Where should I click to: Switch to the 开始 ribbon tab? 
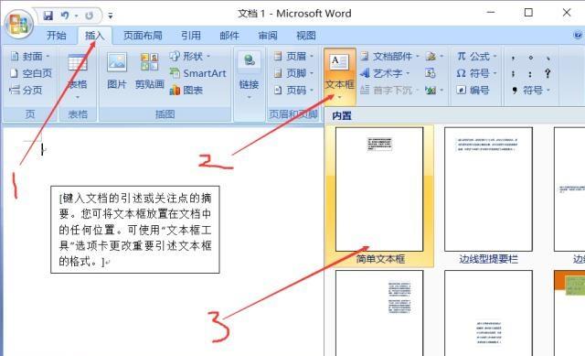57,36
